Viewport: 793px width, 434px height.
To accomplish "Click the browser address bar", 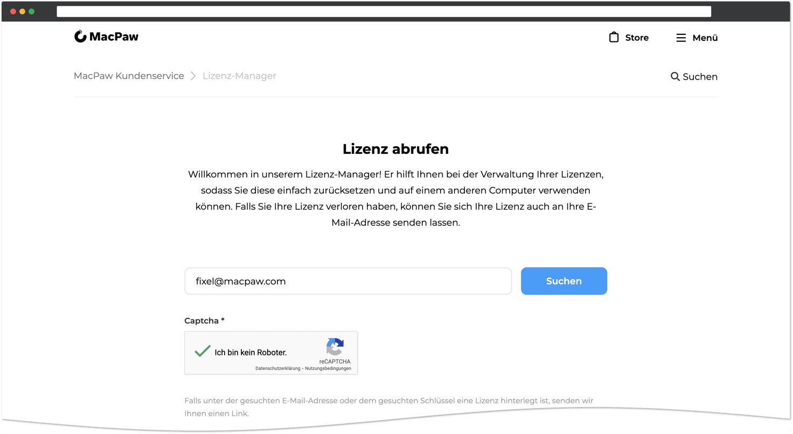I will (x=384, y=11).
